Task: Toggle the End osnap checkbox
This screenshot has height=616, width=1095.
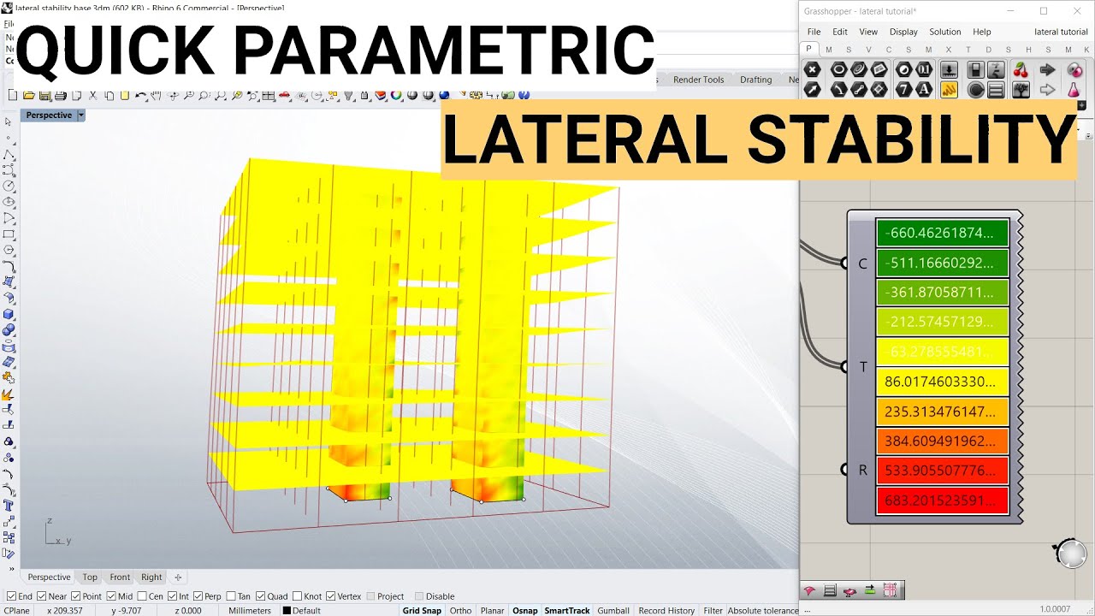Action: tap(11, 596)
